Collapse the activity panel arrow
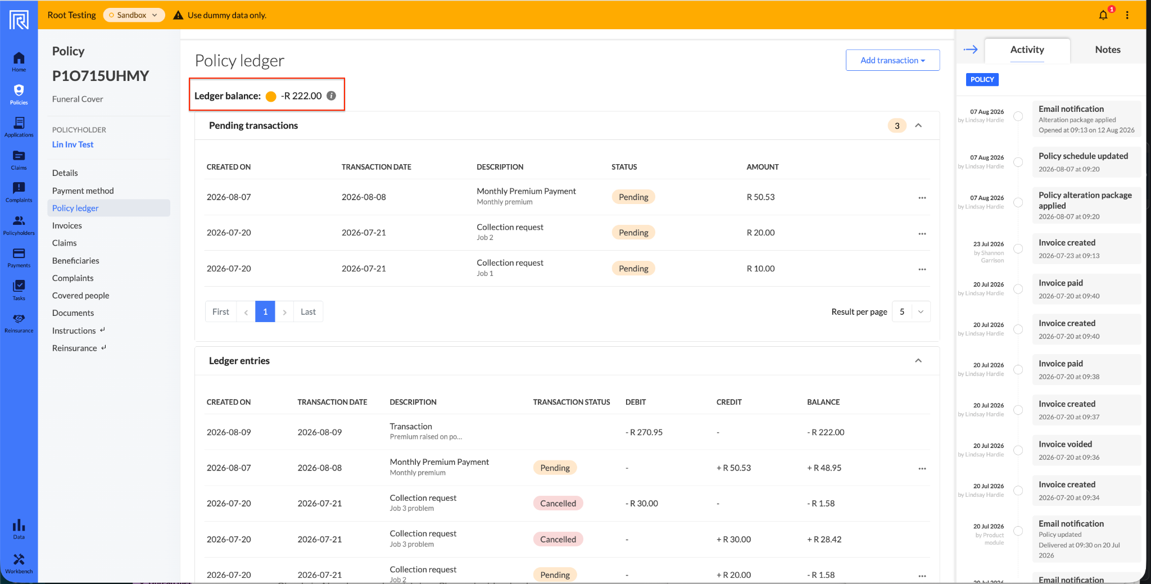 pyautogui.click(x=971, y=49)
